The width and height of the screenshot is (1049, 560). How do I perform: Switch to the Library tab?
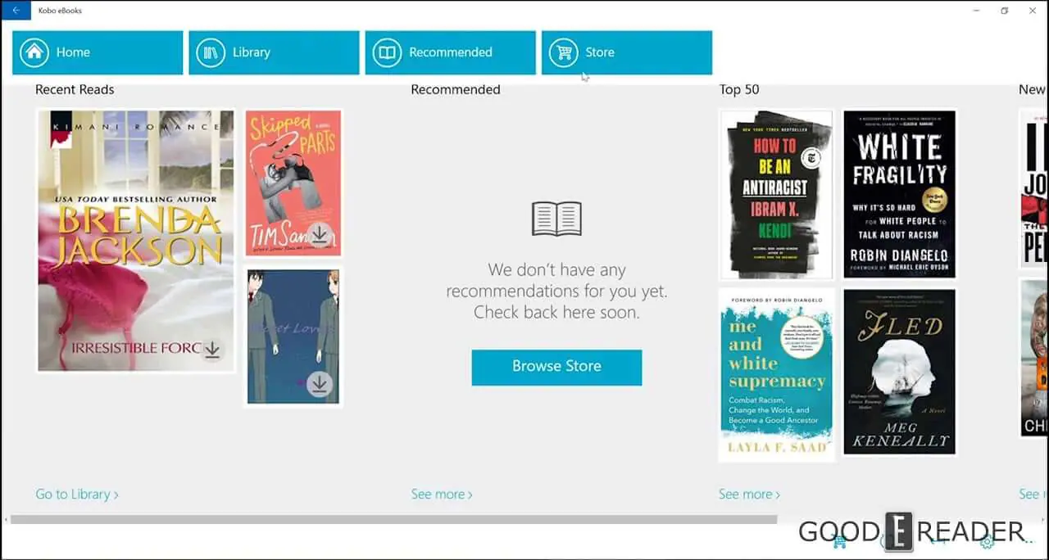(x=274, y=52)
